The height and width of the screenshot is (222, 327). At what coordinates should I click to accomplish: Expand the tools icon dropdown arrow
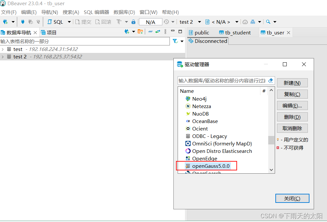(x=260, y=22)
